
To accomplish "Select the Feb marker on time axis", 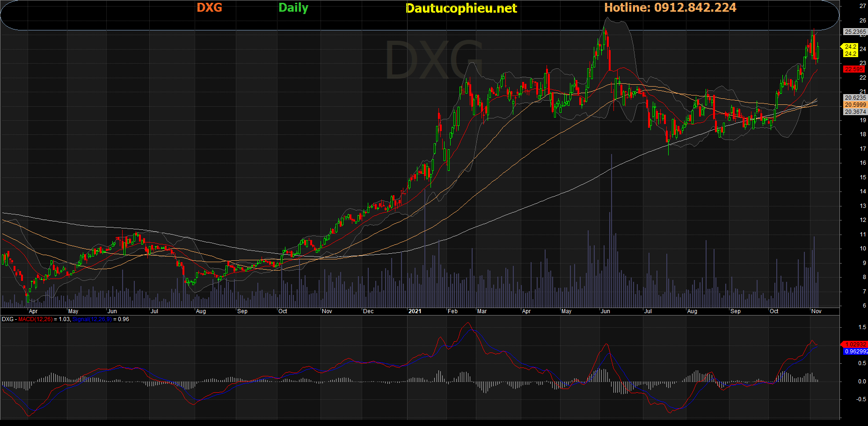I will (452, 311).
